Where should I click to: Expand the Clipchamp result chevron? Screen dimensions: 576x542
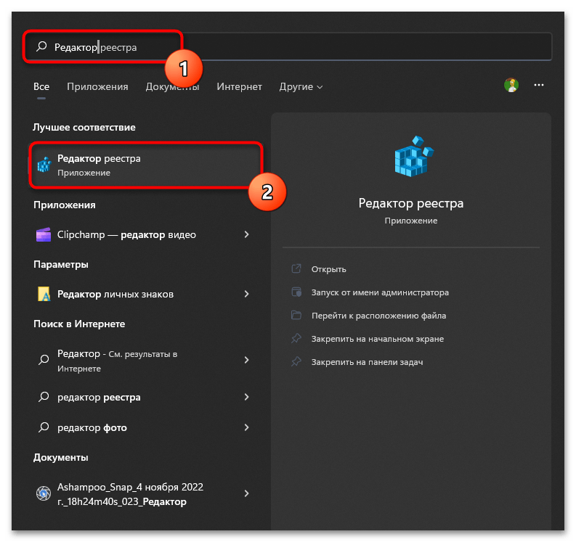pyautogui.click(x=246, y=234)
